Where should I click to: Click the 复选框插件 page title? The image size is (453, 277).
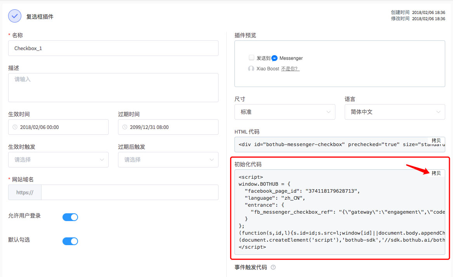pyautogui.click(x=40, y=17)
